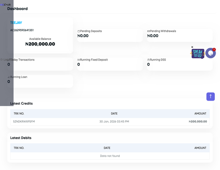
Task: Click transaction number 5ZNDKRWXPSFM
Action: [24, 122]
